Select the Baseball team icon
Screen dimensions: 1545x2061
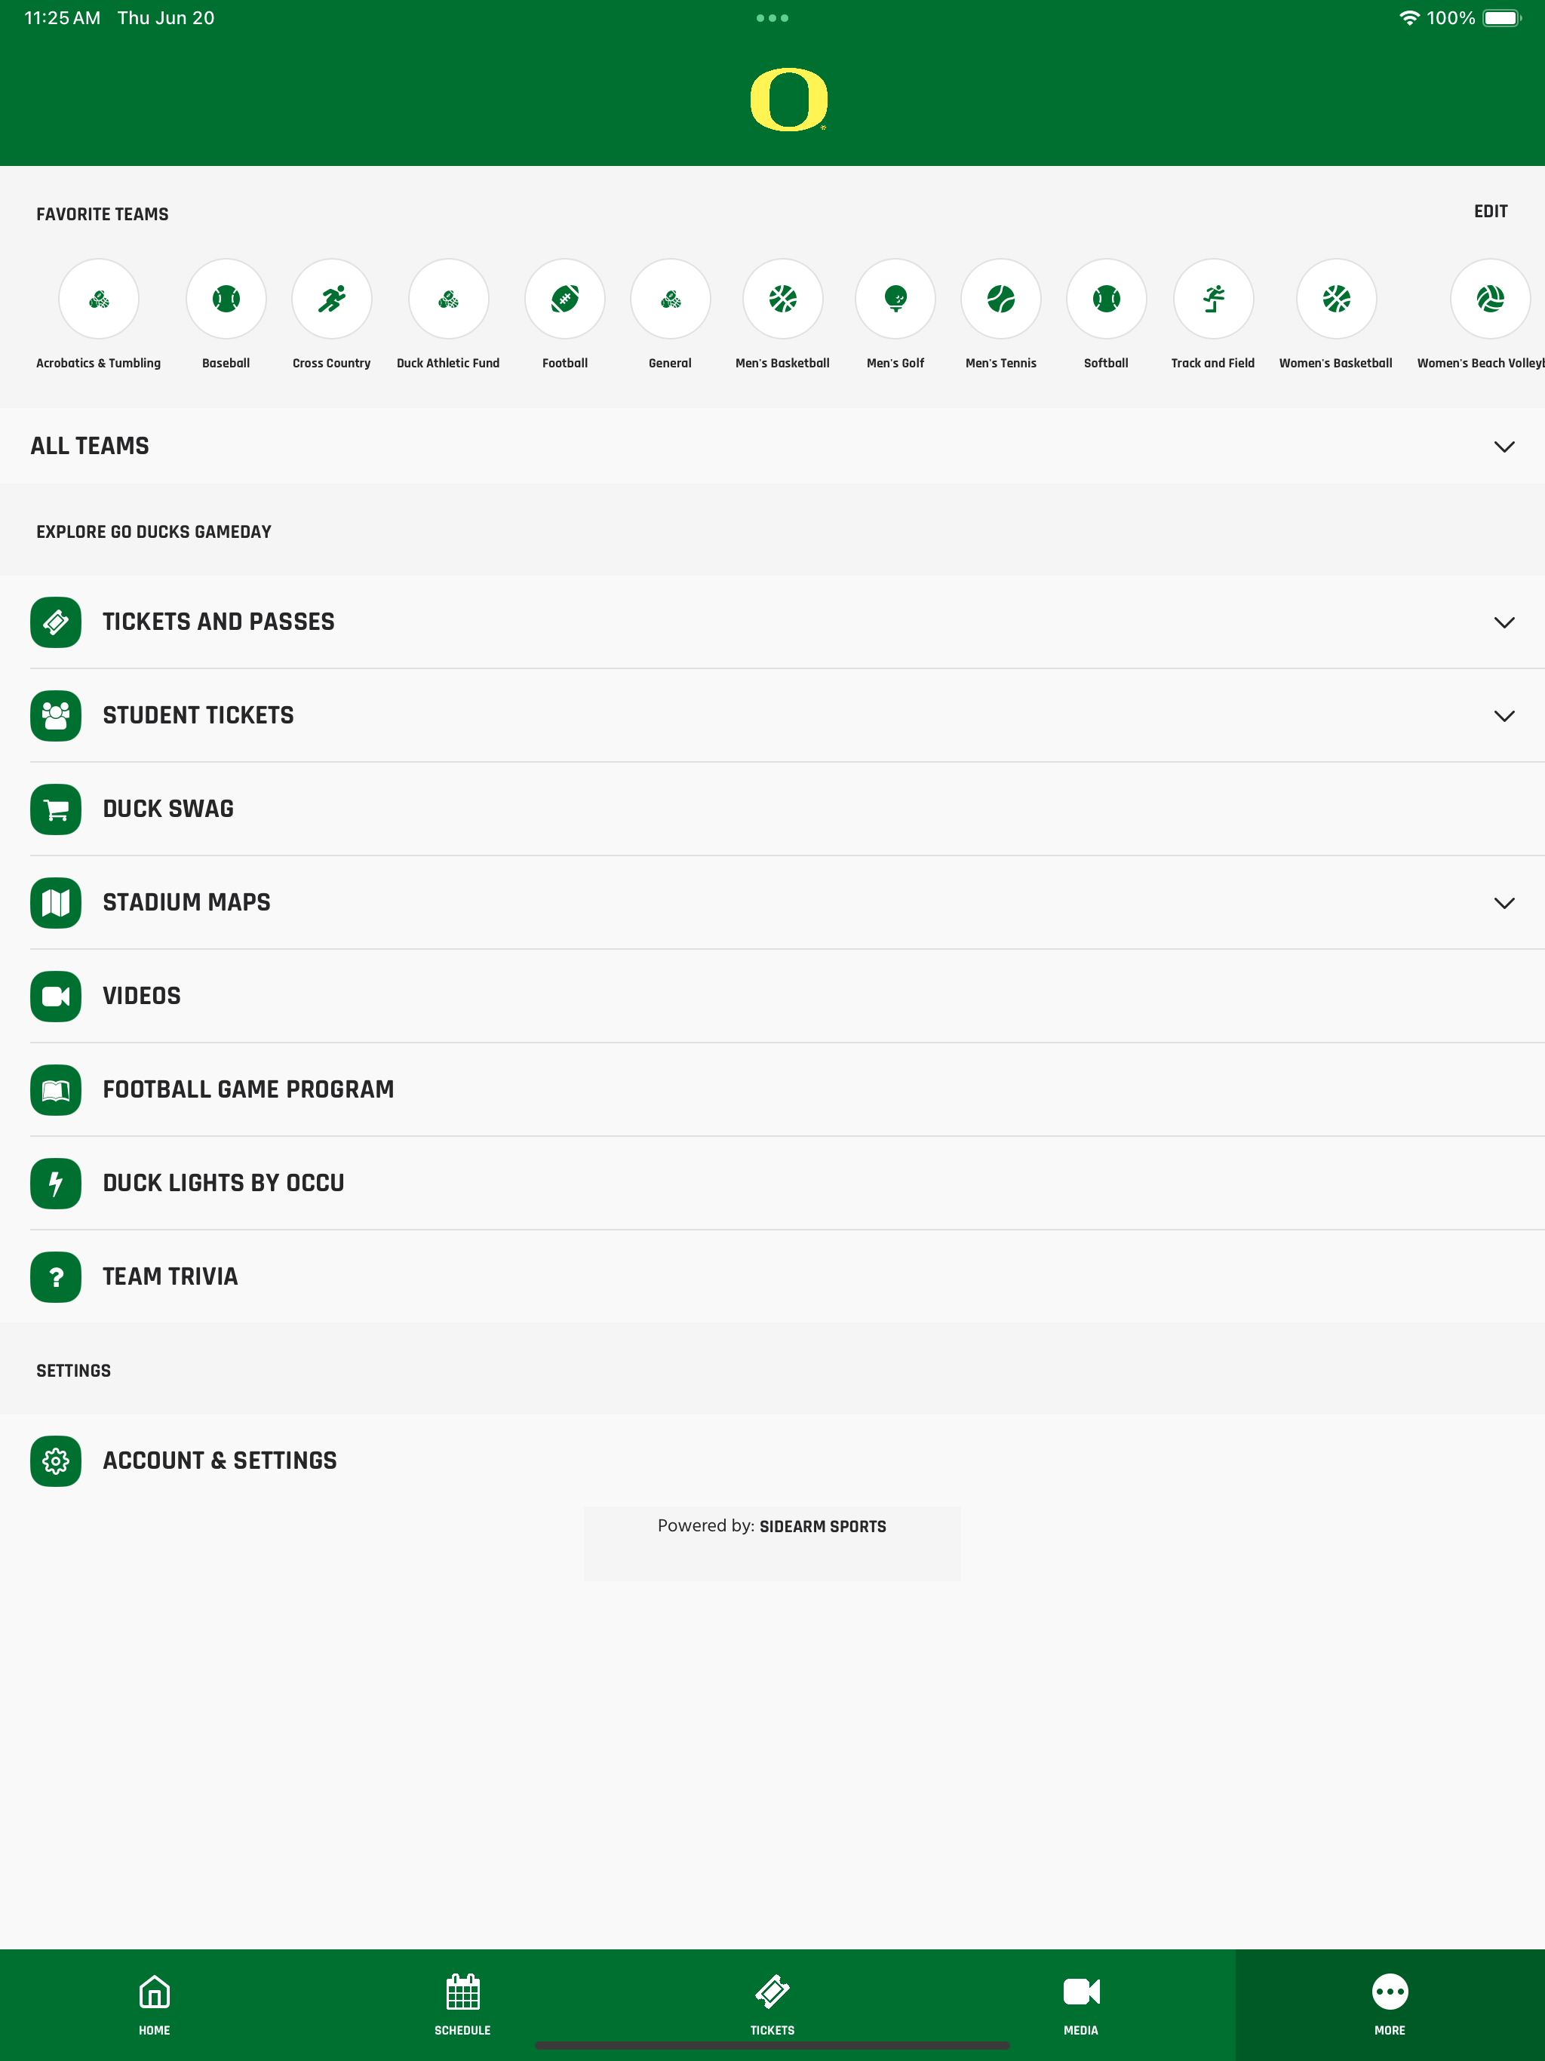[x=226, y=299]
